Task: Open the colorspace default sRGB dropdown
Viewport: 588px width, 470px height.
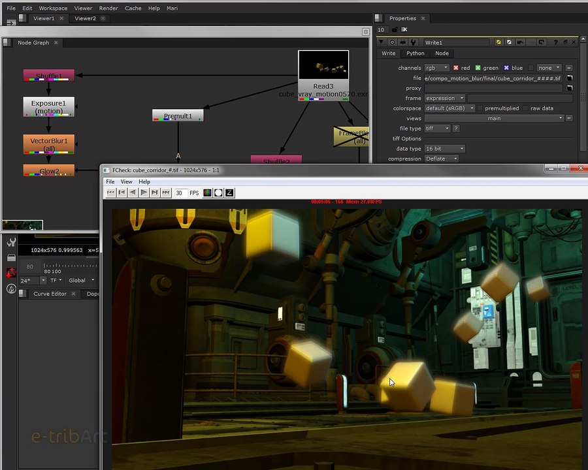Action: point(449,108)
